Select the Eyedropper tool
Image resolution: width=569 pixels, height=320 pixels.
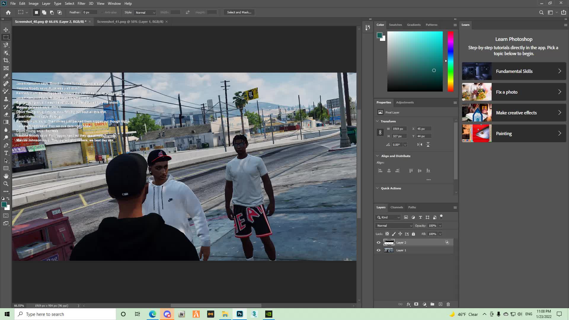[6, 76]
